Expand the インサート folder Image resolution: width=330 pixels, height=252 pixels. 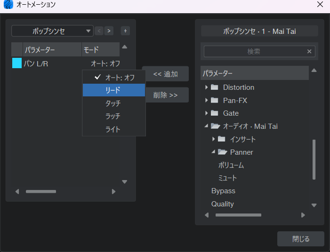coord(213,139)
